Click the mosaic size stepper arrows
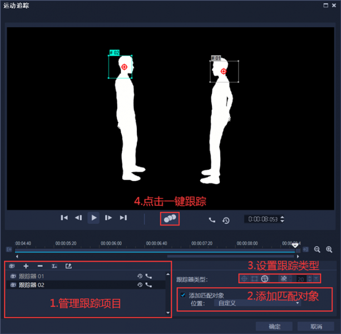 (310, 279)
